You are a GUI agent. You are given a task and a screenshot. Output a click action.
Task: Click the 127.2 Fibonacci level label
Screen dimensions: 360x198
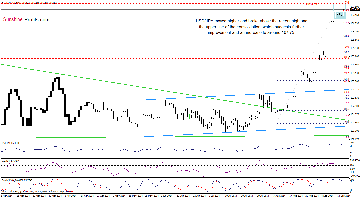(346, 23)
